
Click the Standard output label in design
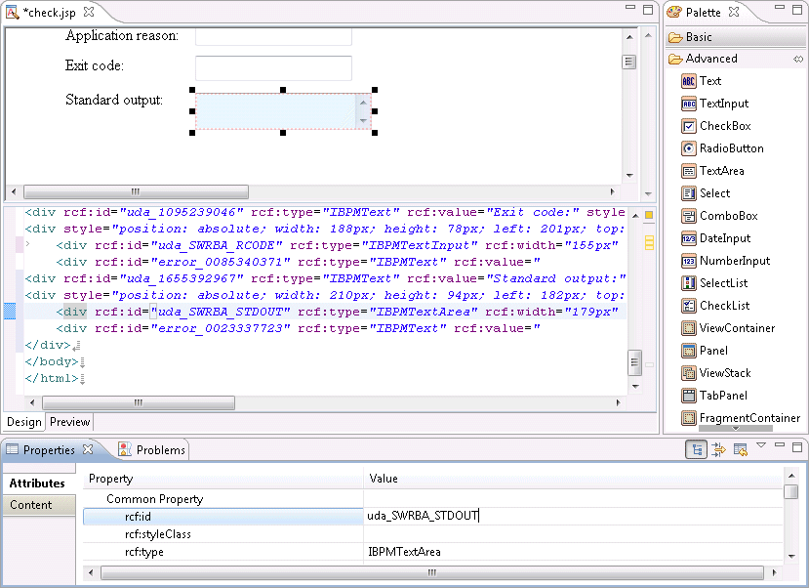[114, 100]
